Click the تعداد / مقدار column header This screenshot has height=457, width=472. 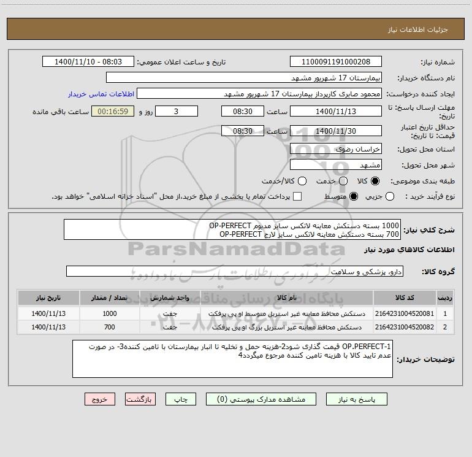point(110,298)
